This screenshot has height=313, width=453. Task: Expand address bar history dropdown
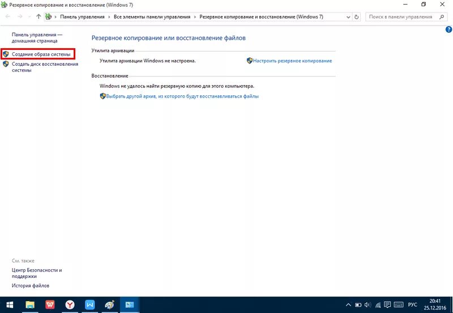pos(348,17)
